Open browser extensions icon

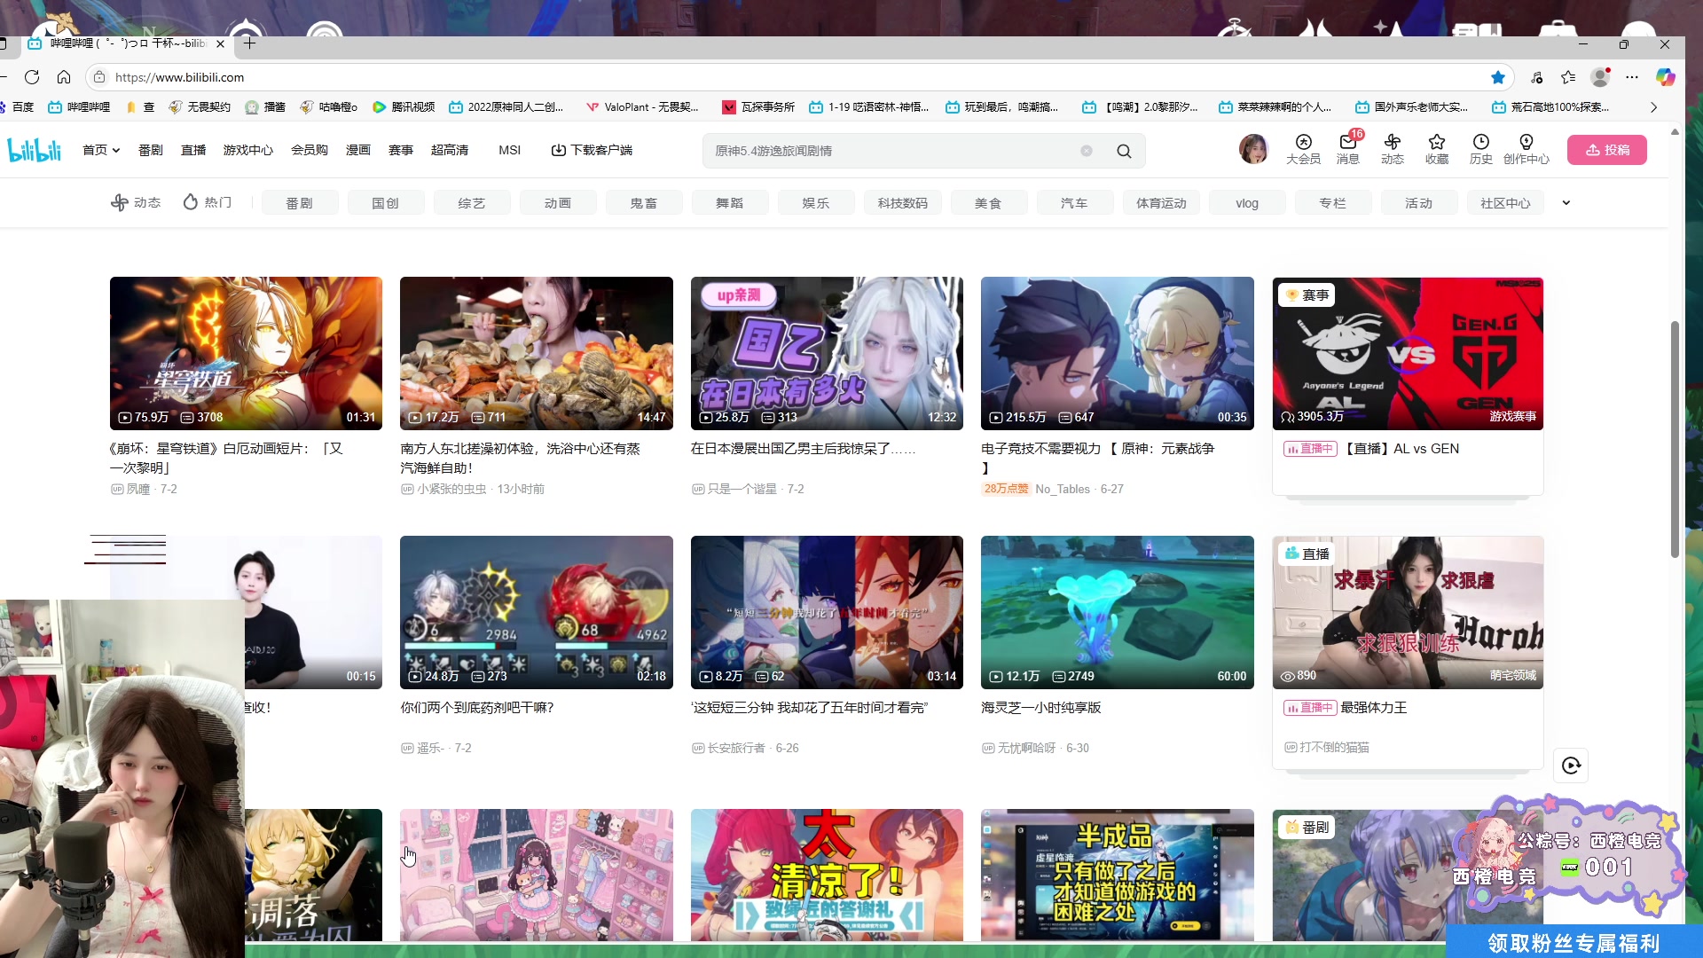1537,77
